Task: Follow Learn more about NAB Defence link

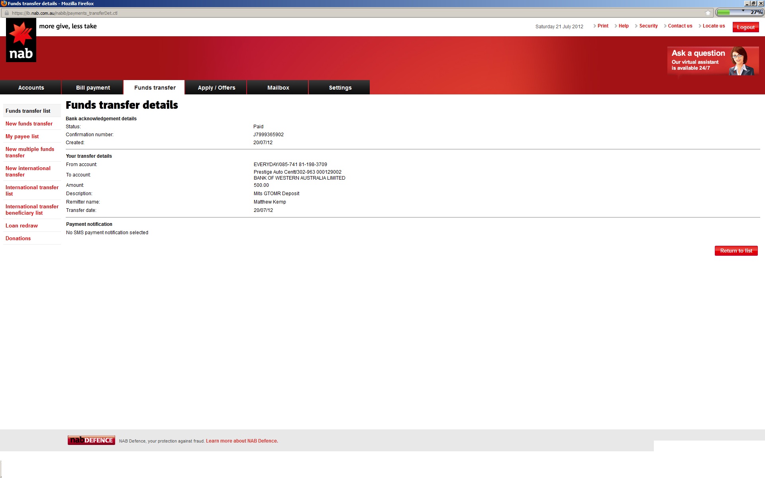Action: 242,441
